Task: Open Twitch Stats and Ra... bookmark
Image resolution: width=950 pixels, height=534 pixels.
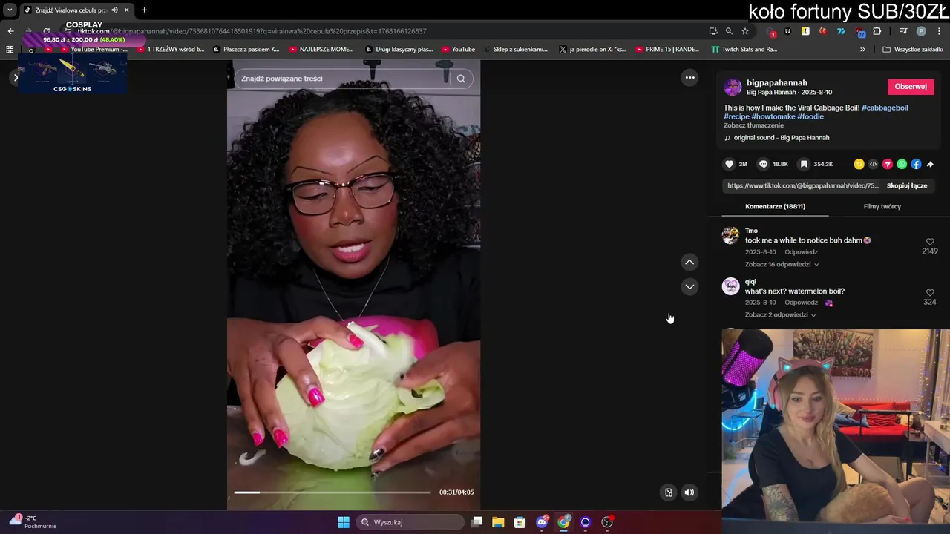Action: (x=744, y=50)
